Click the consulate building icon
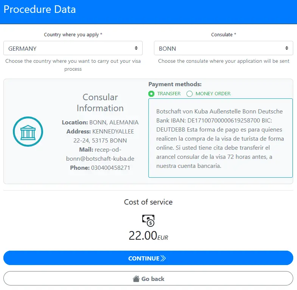Screen dimensions: 297x290 [28, 132]
